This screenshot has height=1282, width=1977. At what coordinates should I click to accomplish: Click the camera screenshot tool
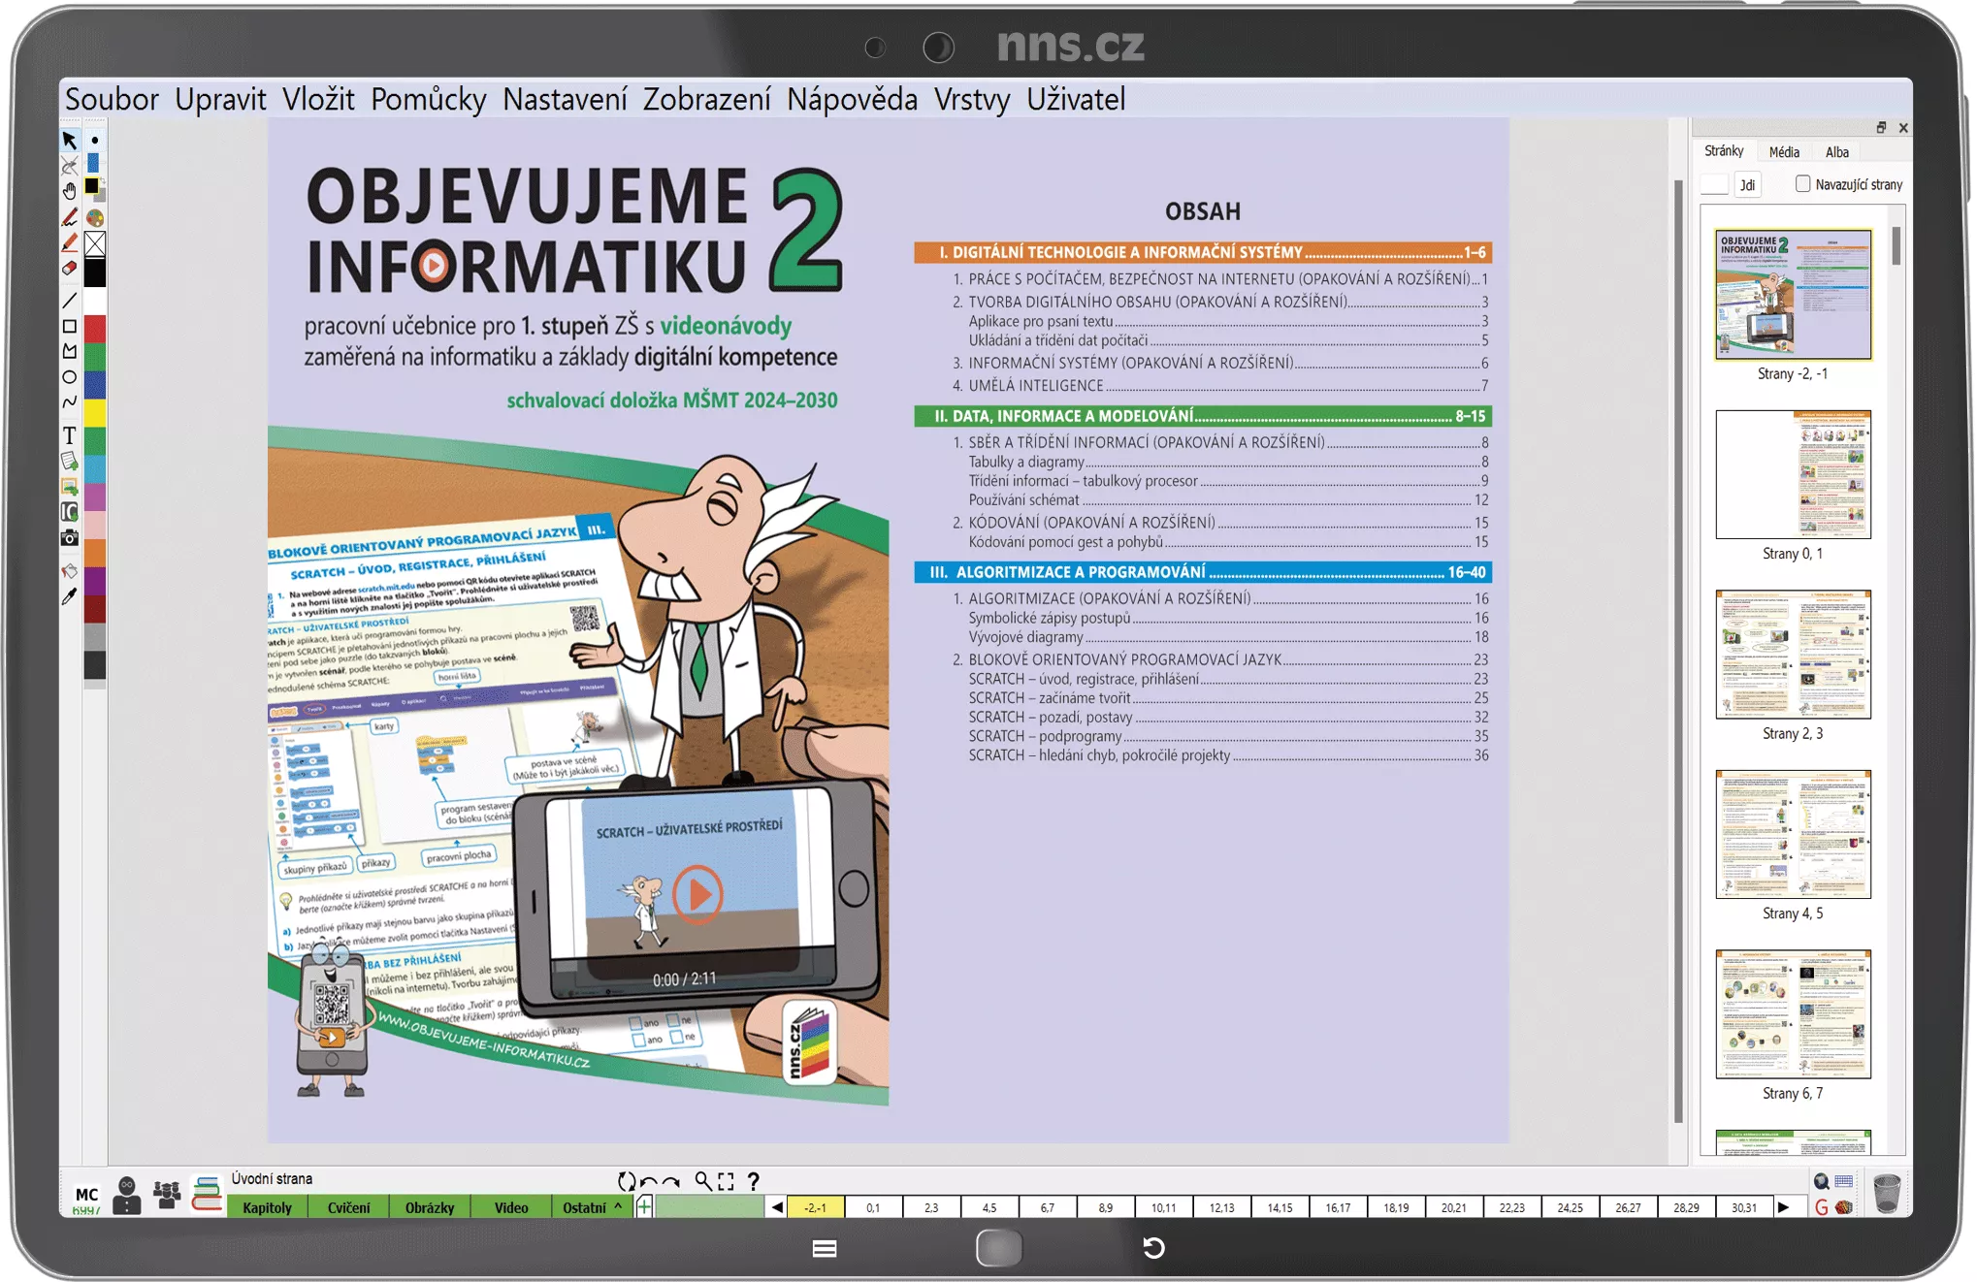pyautogui.click(x=70, y=538)
